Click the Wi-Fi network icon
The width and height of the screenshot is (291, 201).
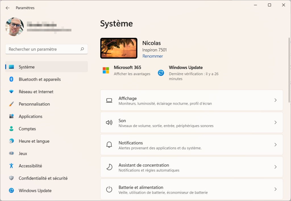coord(11,92)
